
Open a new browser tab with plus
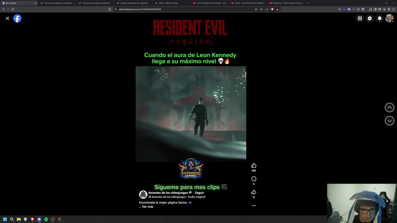(x=308, y=3)
